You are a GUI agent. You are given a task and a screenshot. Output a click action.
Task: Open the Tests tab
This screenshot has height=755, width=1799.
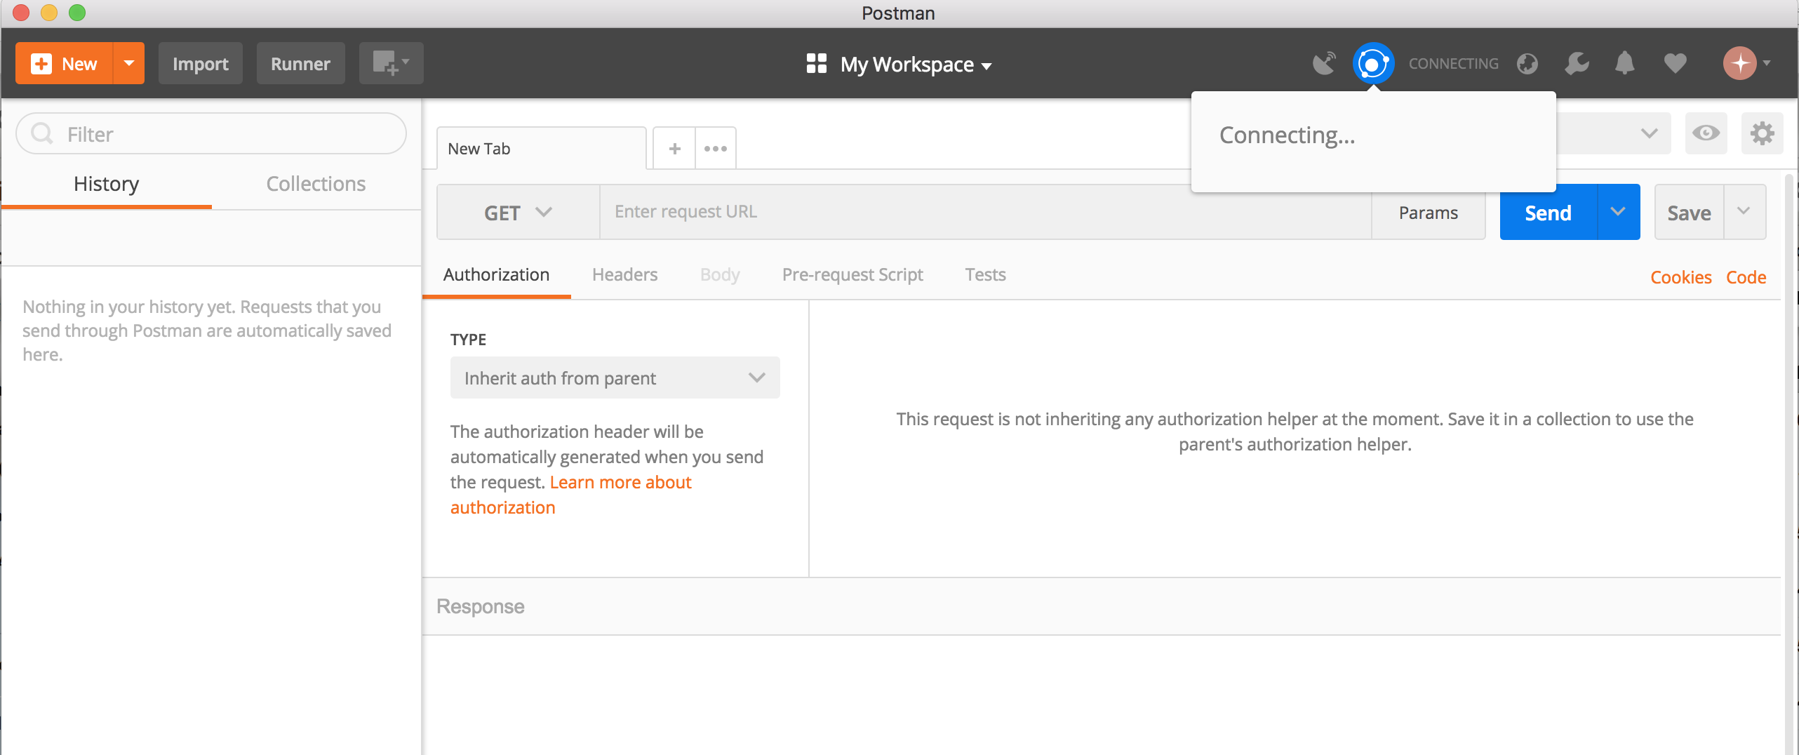985,274
